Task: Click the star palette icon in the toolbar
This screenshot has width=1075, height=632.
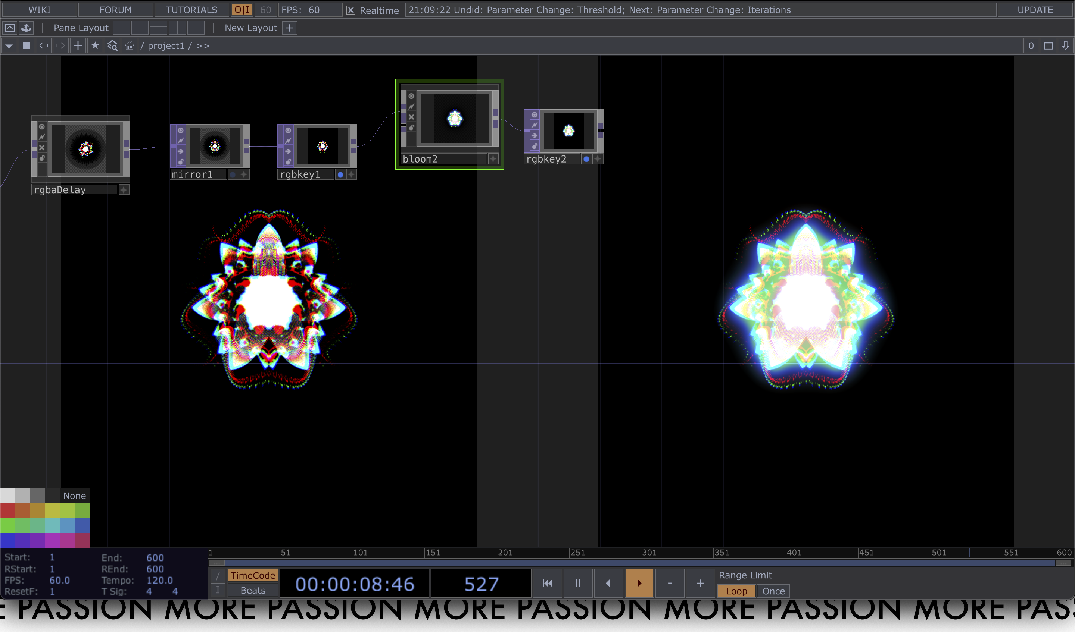Action: coord(95,45)
